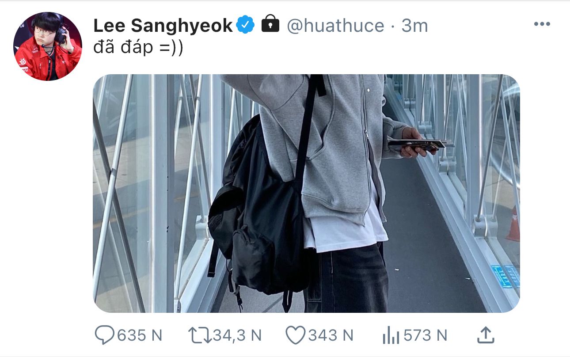570x357 pixels.
Task: Click the retweet arrows icon
Action: (200, 336)
